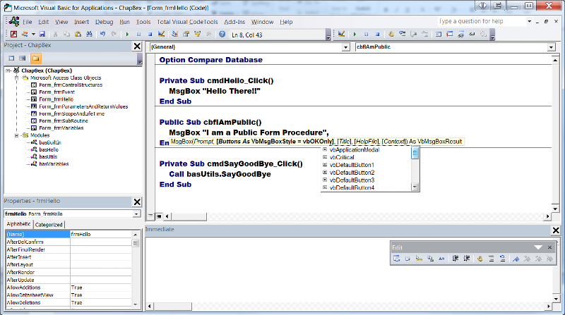Open Immediate Window from the Debug toolbar
Screen dimensions: 565x315
pyautogui.click(x=450, y=34)
